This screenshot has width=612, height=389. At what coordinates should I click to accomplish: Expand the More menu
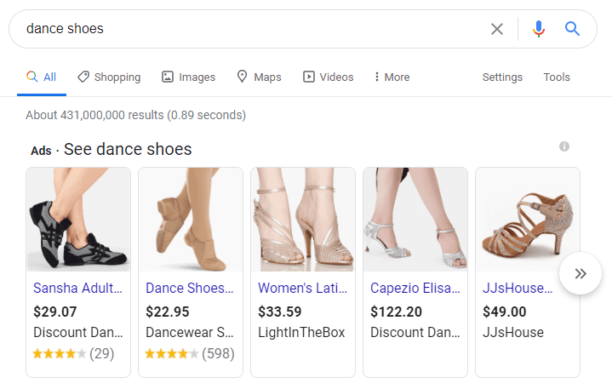pos(392,77)
